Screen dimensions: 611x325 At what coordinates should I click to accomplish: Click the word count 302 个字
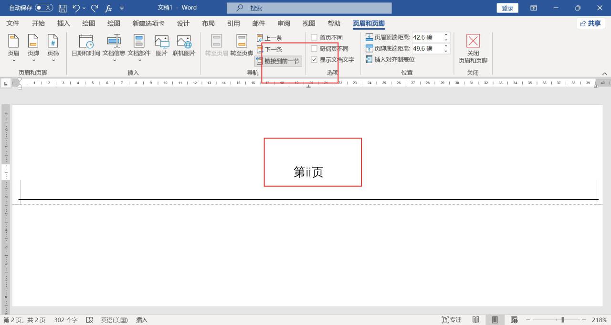[66, 320]
